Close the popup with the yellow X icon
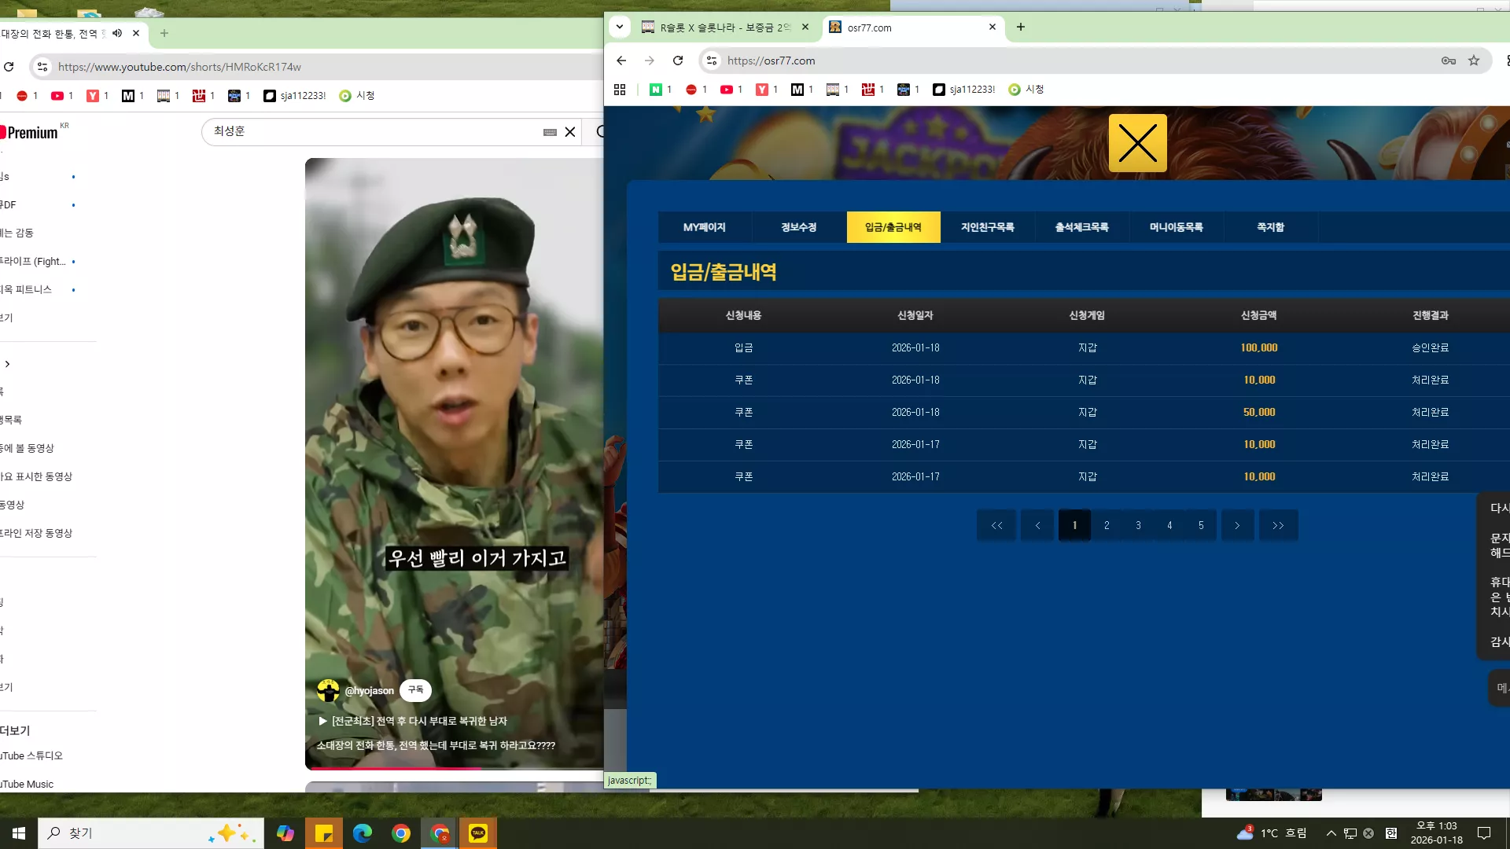Screen dimensions: 1510x849 1137,143
